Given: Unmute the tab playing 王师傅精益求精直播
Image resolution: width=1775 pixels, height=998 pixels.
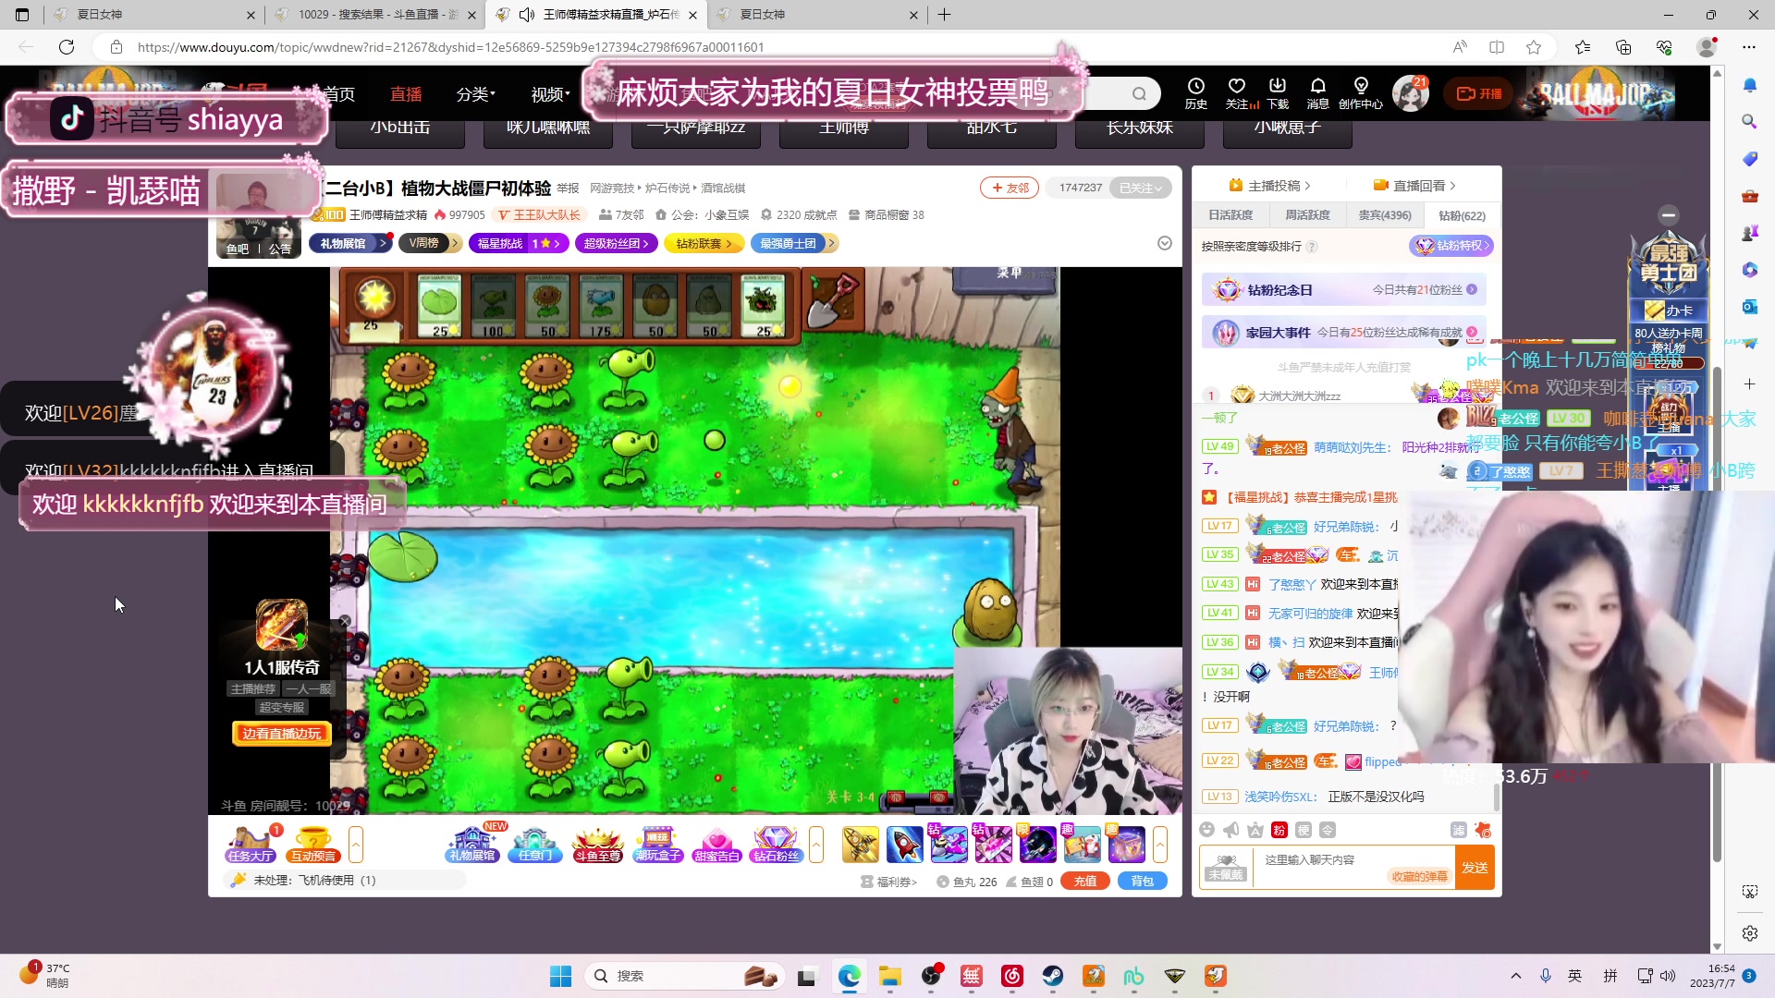Looking at the screenshot, I should point(527,15).
